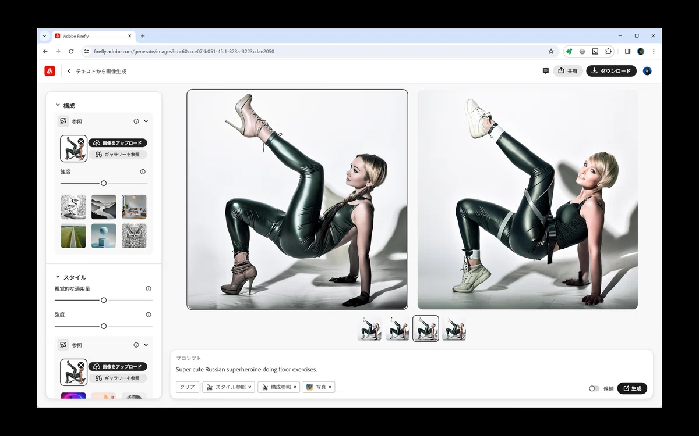Reload the Firefly page
The width and height of the screenshot is (699, 436).
click(71, 51)
